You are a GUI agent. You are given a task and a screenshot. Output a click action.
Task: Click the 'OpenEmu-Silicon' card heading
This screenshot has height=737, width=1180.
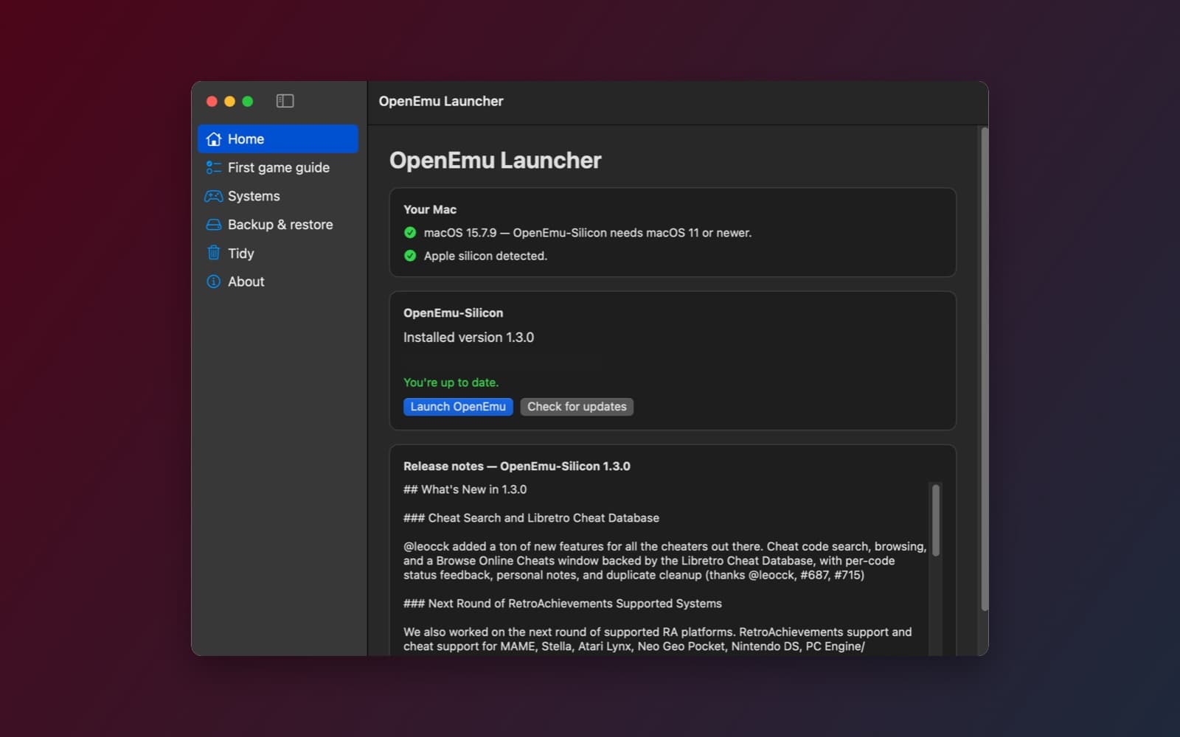pyautogui.click(x=453, y=313)
